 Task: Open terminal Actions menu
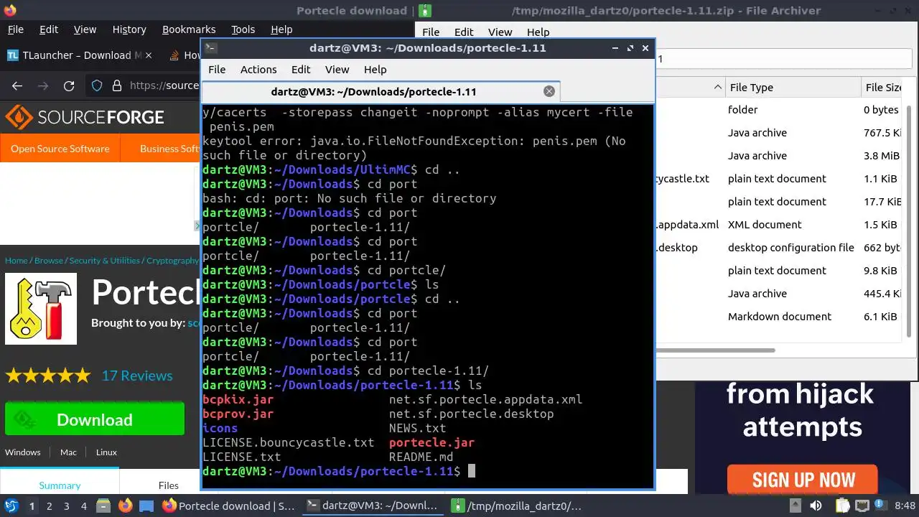[258, 70]
